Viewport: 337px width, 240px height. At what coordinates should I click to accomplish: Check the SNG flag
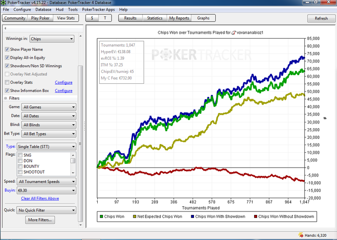pyautogui.click(x=20, y=155)
